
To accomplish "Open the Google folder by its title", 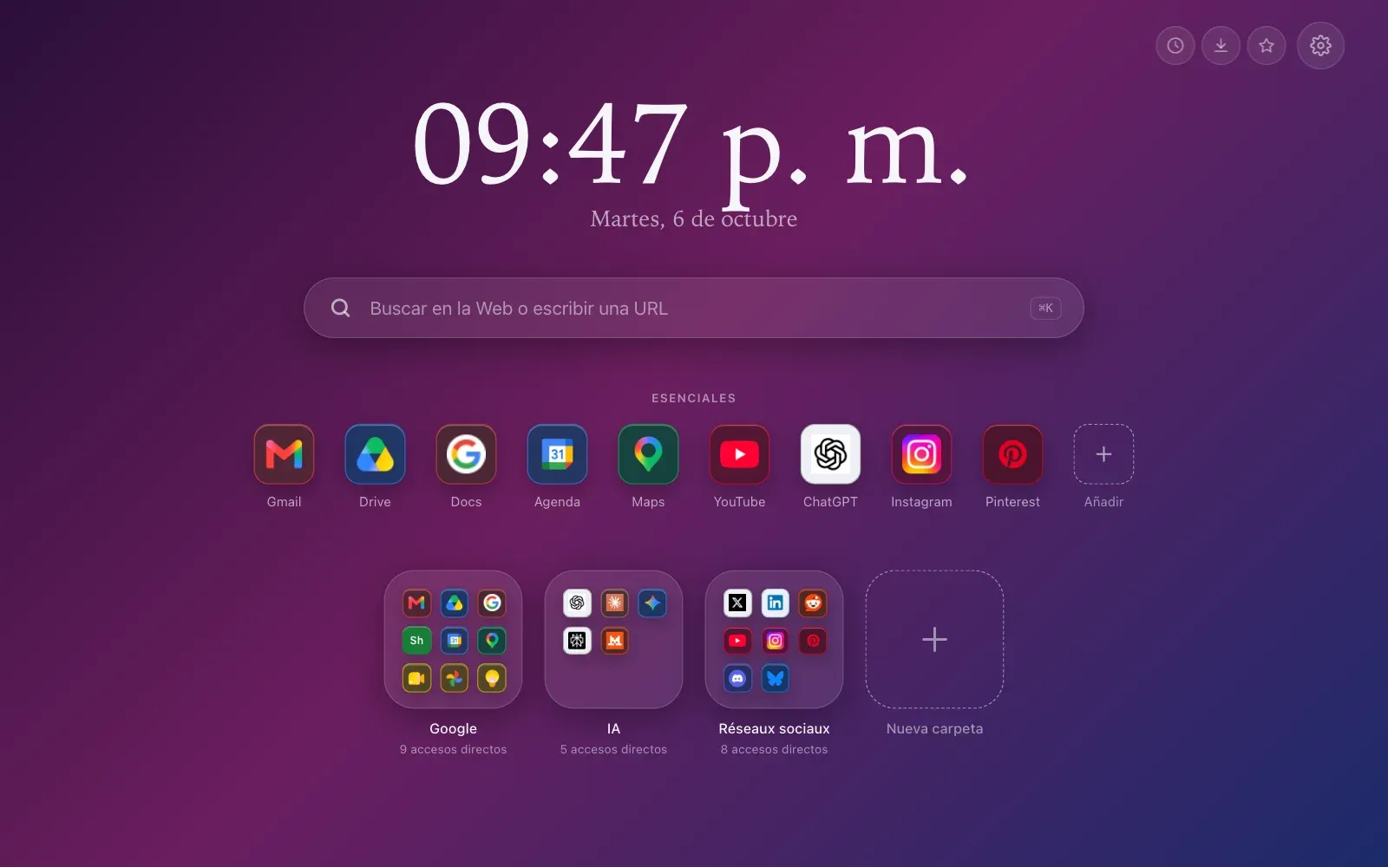I will pyautogui.click(x=453, y=729).
